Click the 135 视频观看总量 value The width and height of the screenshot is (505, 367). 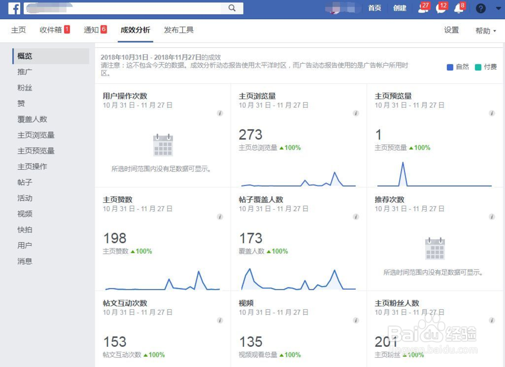[251, 342]
